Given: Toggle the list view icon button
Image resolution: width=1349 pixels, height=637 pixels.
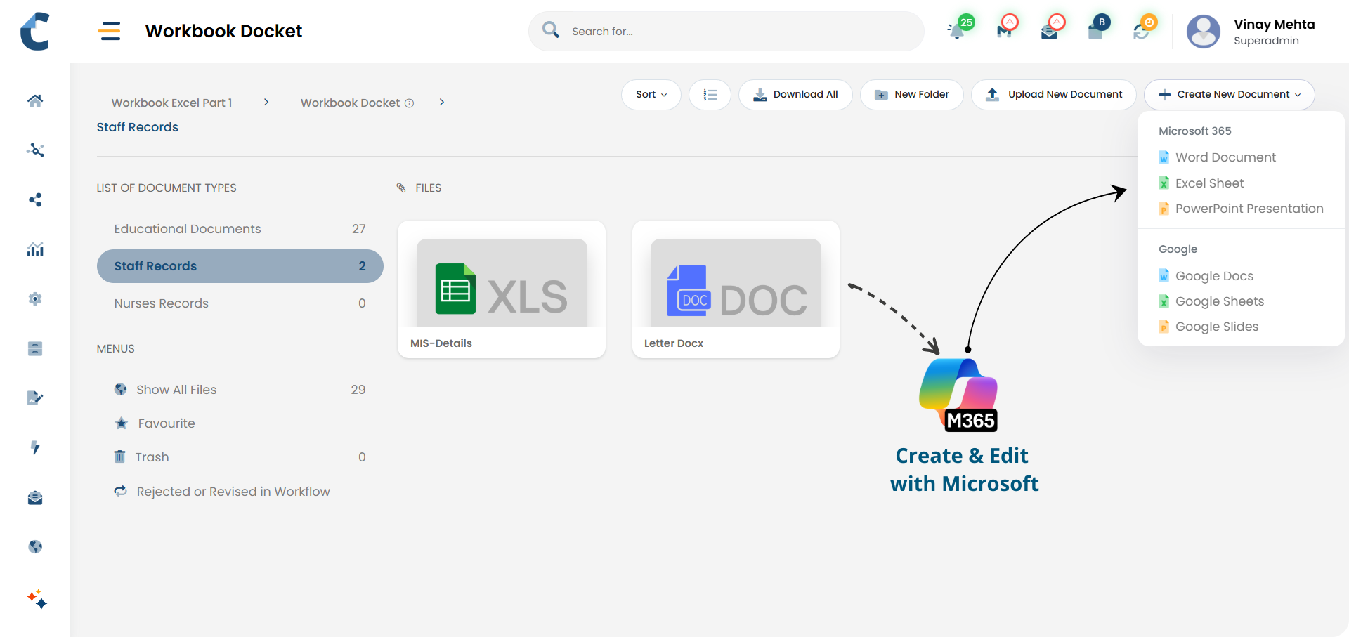Looking at the screenshot, I should (x=710, y=95).
